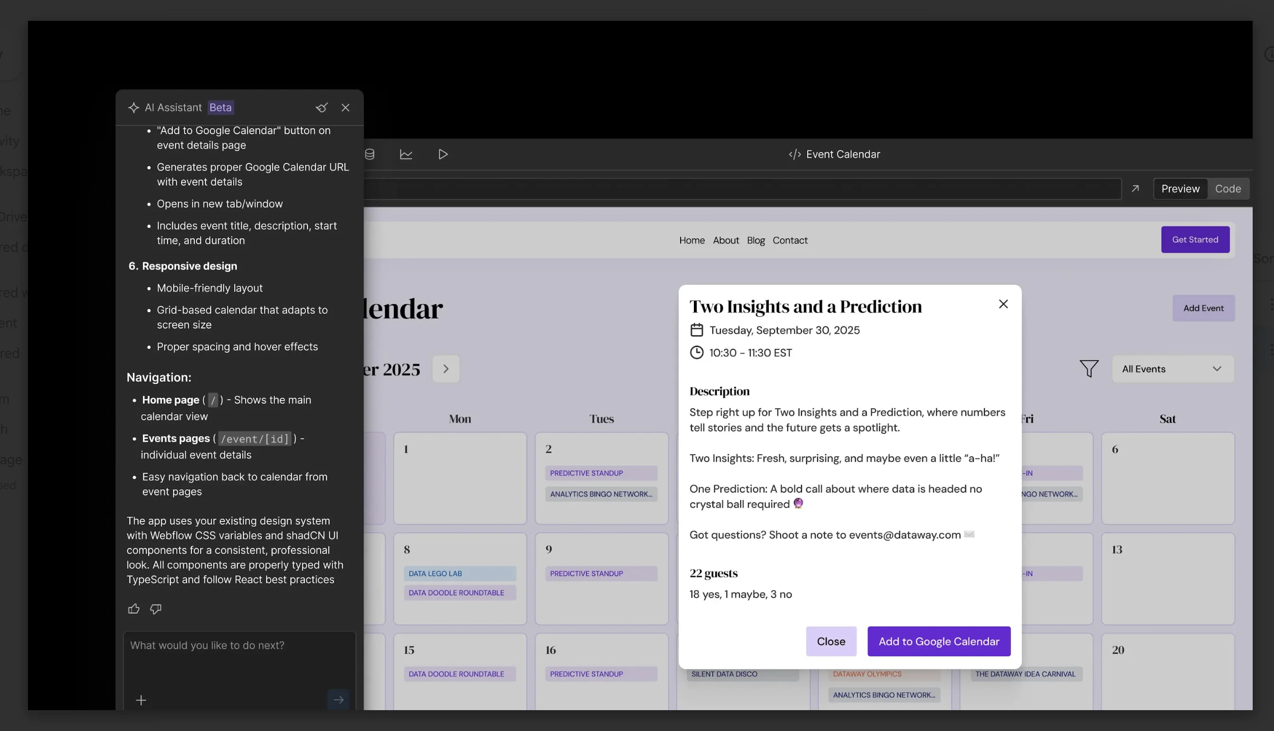The width and height of the screenshot is (1274, 731).
Task: Expand the All Events dropdown
Action: [x=1172, y=369]
